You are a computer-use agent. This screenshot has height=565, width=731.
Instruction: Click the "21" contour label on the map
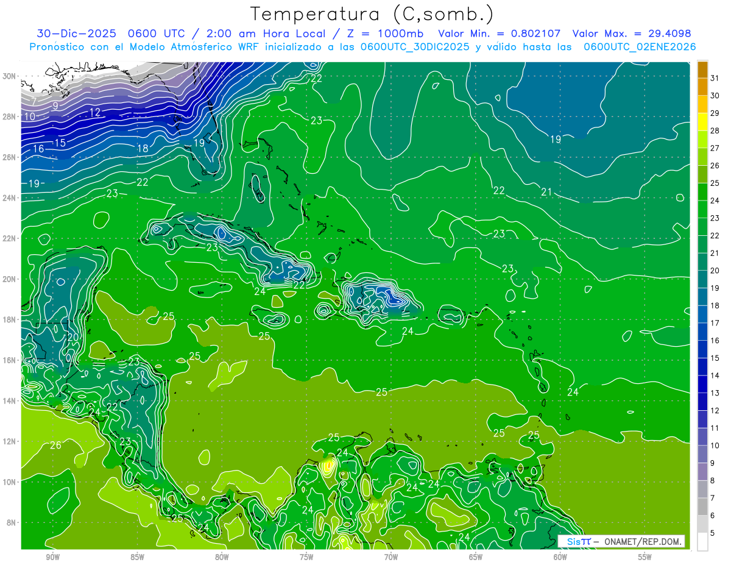546,192
